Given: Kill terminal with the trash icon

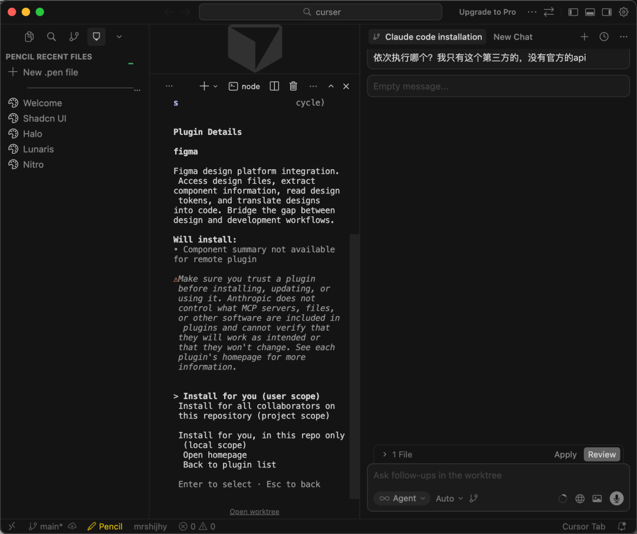Looking at the screenshot, I should pyautogui.click(x=293, y=86).
